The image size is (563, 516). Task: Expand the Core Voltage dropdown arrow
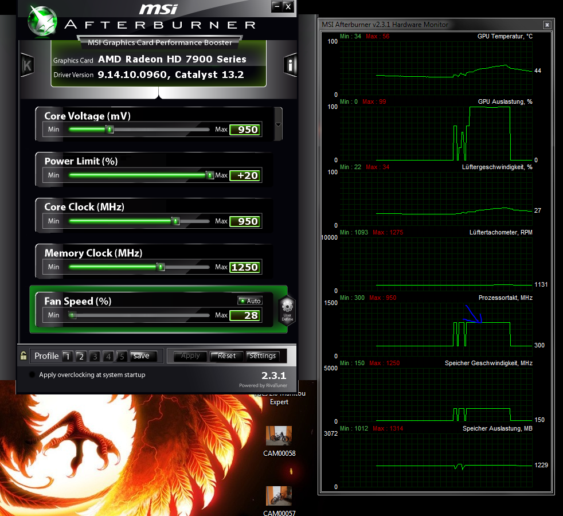tap(278, 124)
